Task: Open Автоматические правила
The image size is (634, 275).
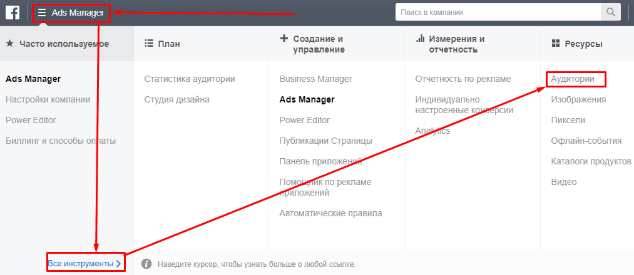Action: pyautogui.click(x=330, y=213)
